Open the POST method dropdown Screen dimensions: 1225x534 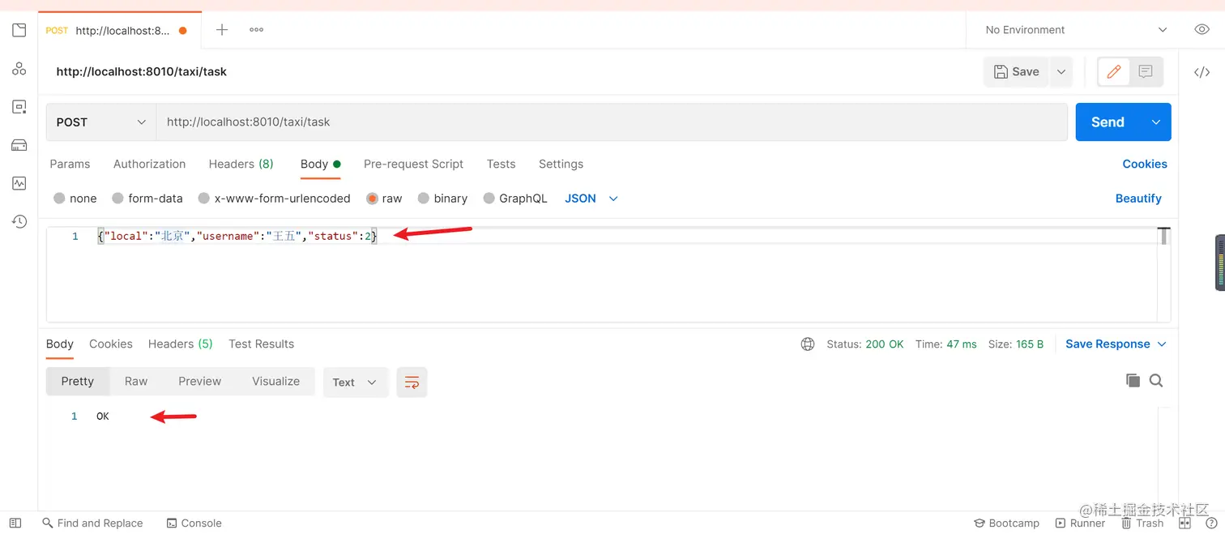(101, 122)
